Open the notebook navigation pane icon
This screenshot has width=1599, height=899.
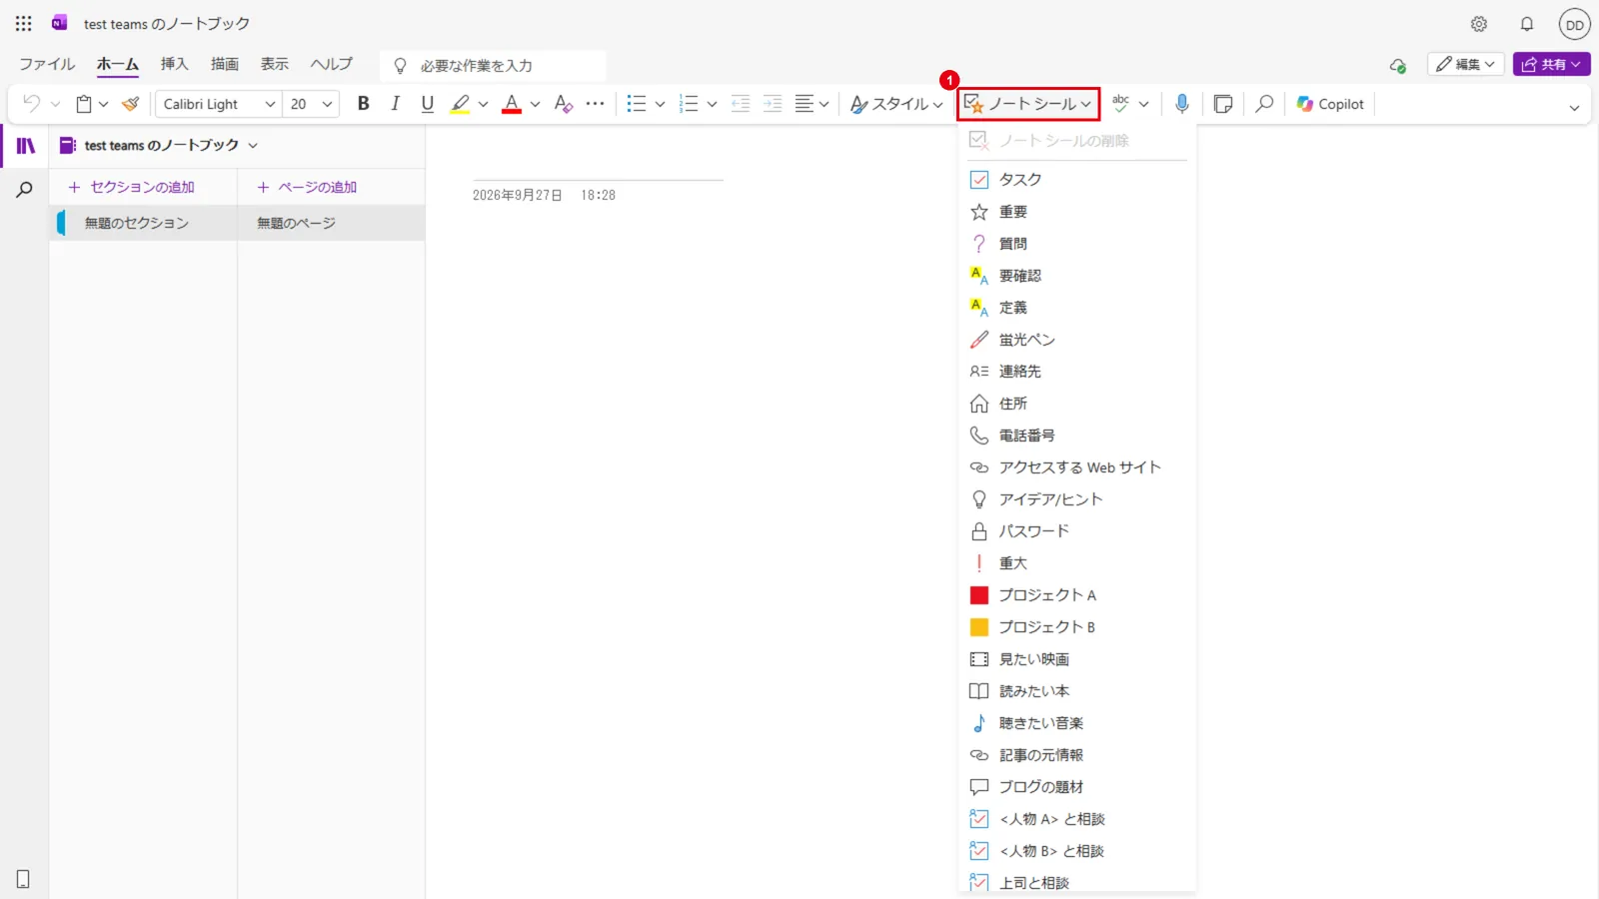(x=26, y=146)
